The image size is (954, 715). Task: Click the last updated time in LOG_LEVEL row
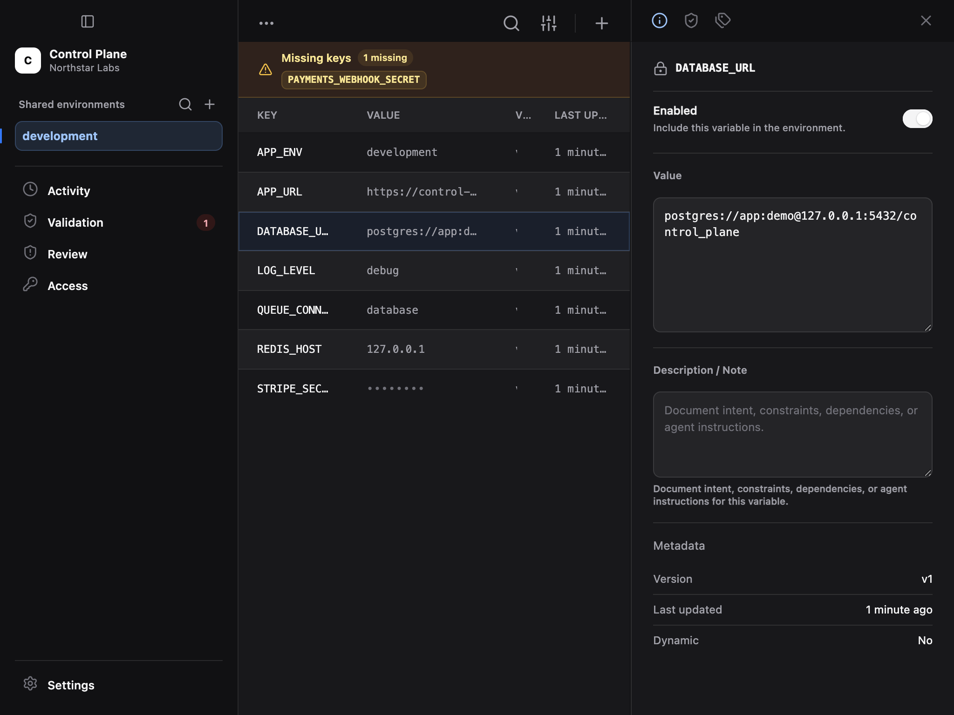click(580, 270)
